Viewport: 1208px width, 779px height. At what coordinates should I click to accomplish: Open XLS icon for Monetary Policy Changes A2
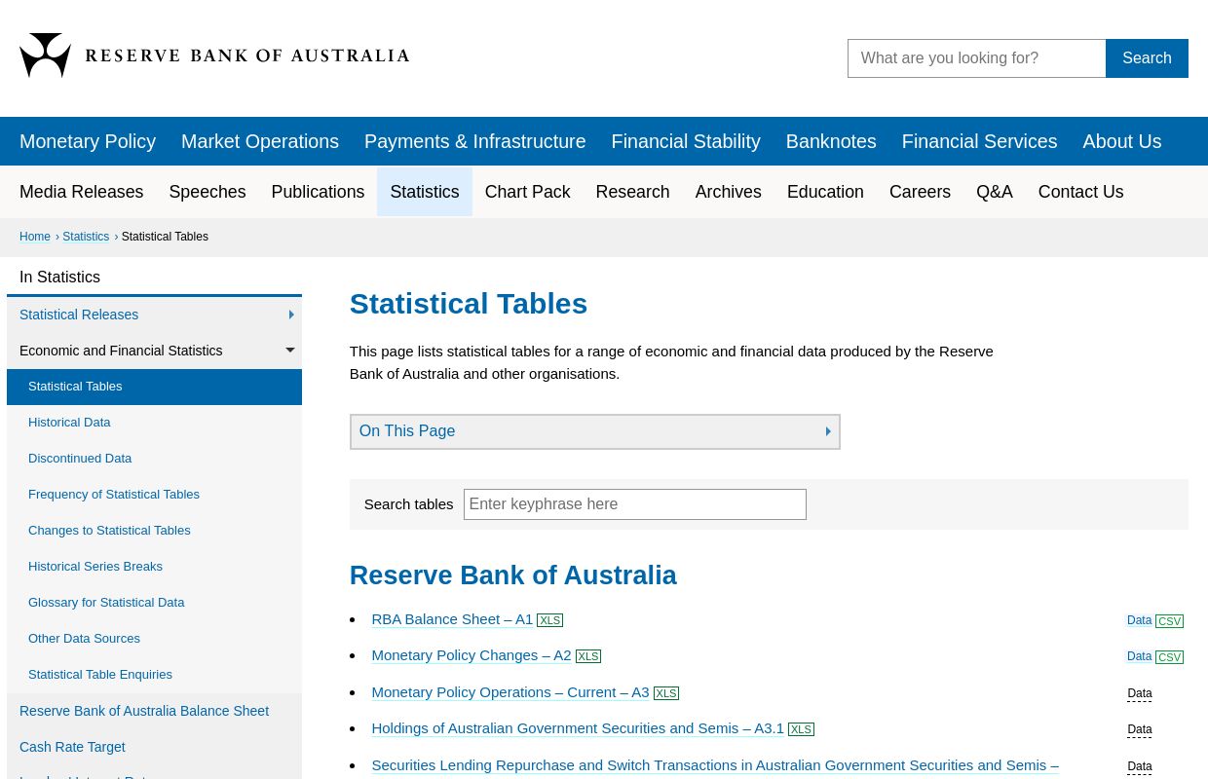588,656
